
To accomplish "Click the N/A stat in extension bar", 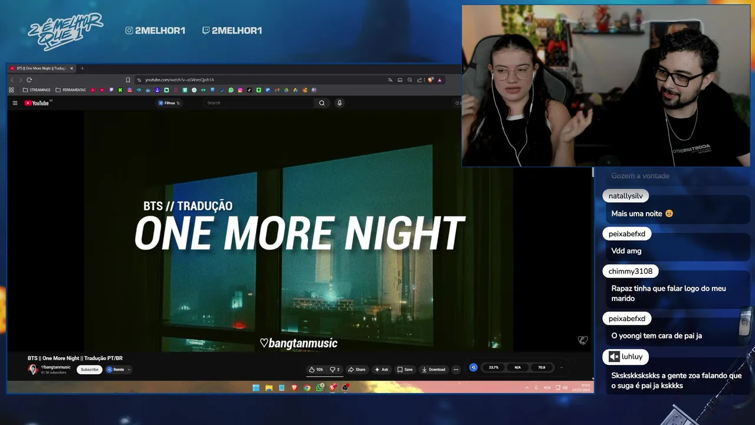I will click(517, 367).
